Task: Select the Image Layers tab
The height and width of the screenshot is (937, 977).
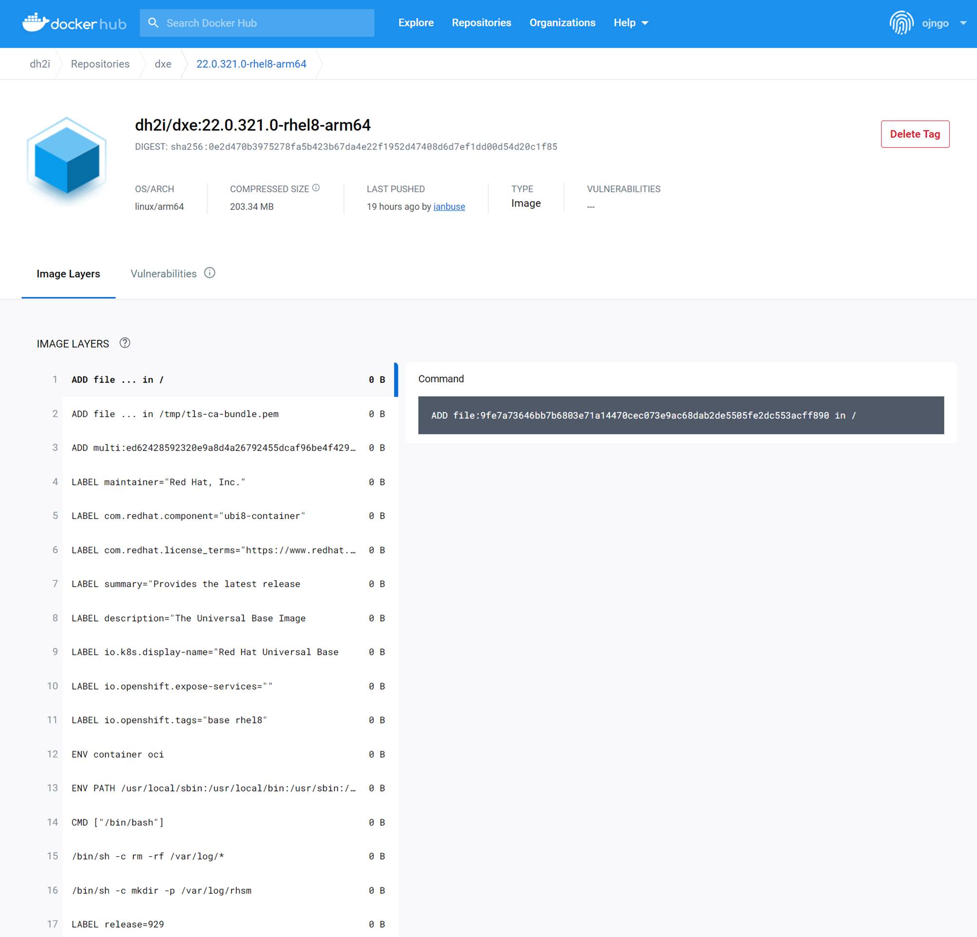Action: click(68, 274)
